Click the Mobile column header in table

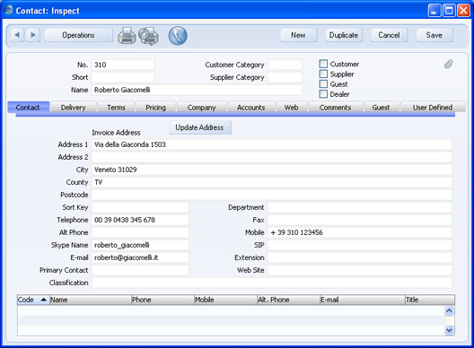225,300
